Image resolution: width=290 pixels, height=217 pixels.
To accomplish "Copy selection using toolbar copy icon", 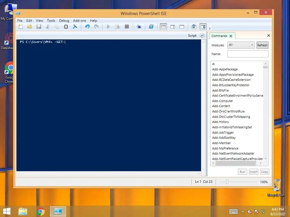I will click(x=57, y=27).
